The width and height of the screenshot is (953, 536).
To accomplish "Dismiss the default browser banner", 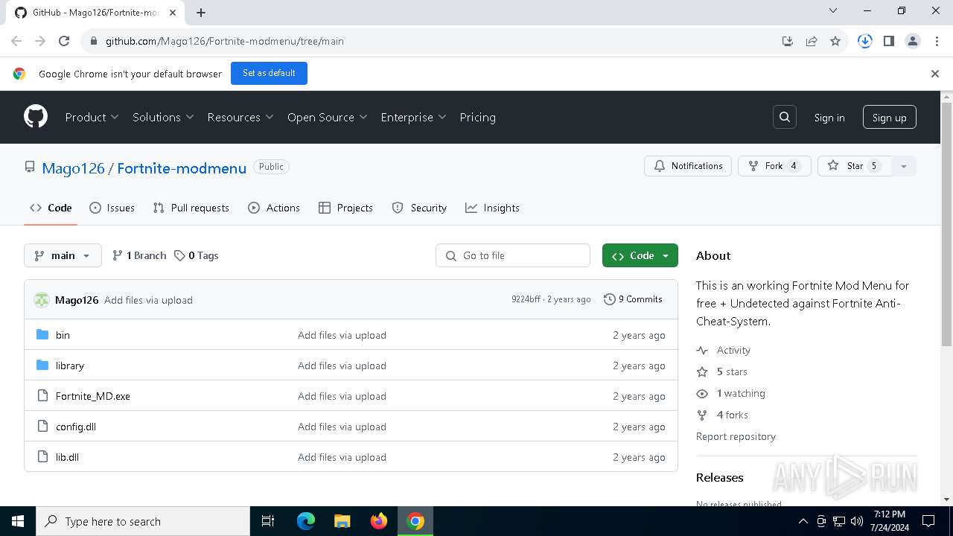I will pyautogui.click(x=935, y=73).
